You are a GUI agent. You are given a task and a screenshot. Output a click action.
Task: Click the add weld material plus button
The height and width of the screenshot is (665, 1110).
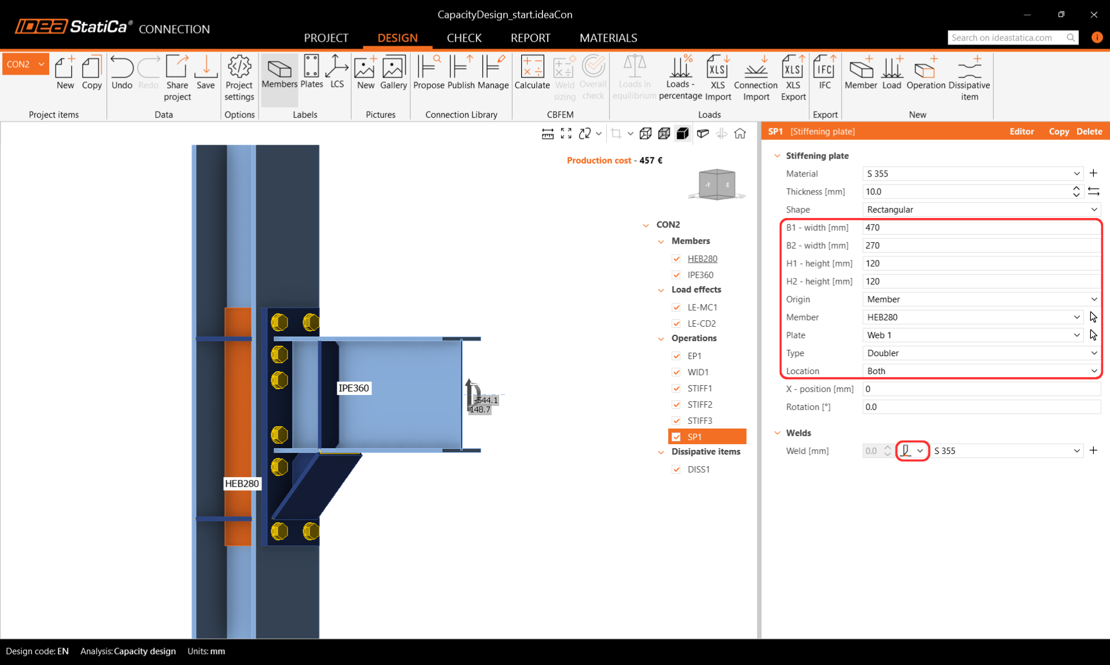pyautogui.click(x=1093, y=450)
